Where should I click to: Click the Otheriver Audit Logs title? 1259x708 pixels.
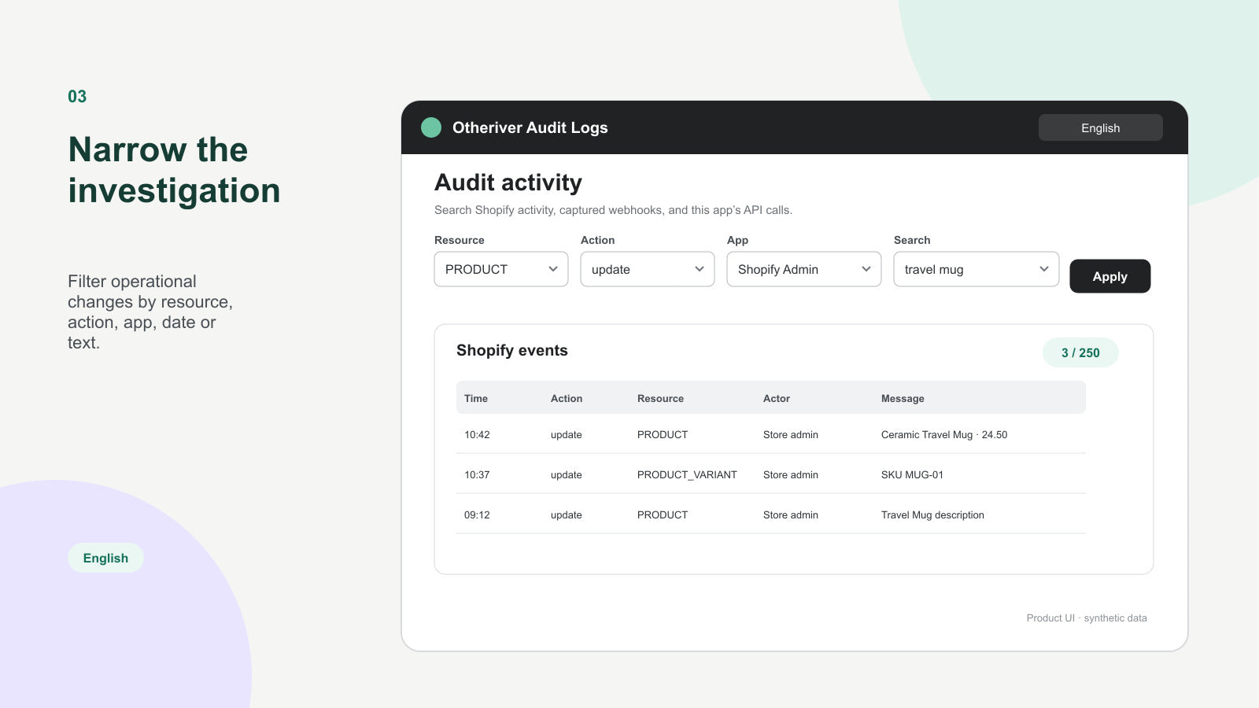click(x=530, y=127)
